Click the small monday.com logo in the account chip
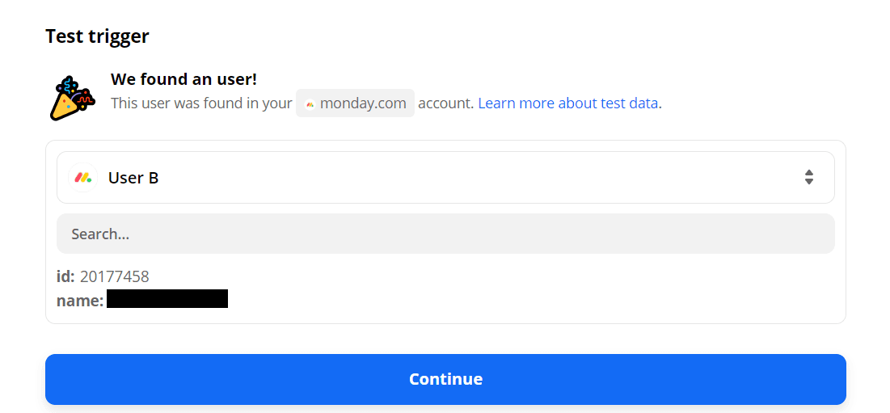 tap(310, 104)
